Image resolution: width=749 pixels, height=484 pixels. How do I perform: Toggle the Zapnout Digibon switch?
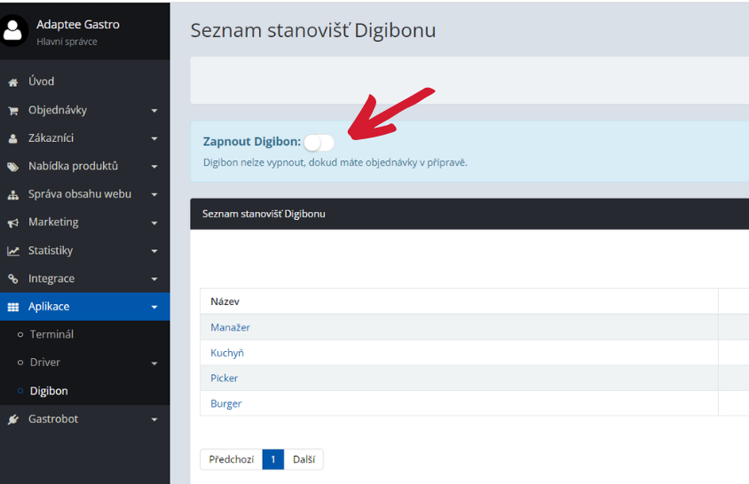coord(319,142)
